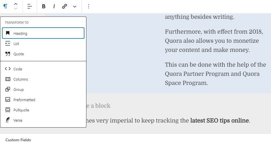Expand more rich text controls chevron
The image size is (271, 145).
click(75, 7)
